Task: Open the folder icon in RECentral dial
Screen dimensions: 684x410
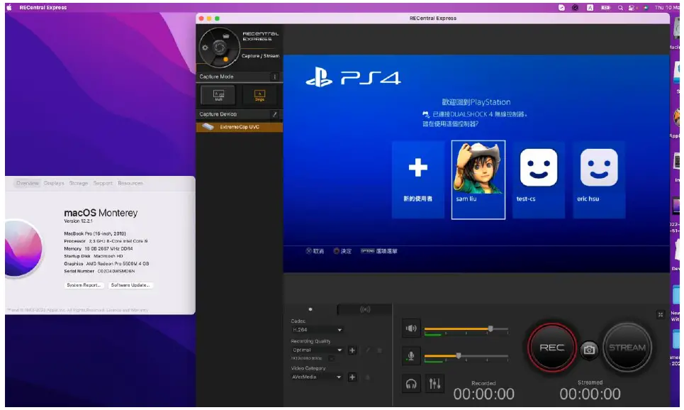Action: 225,35
